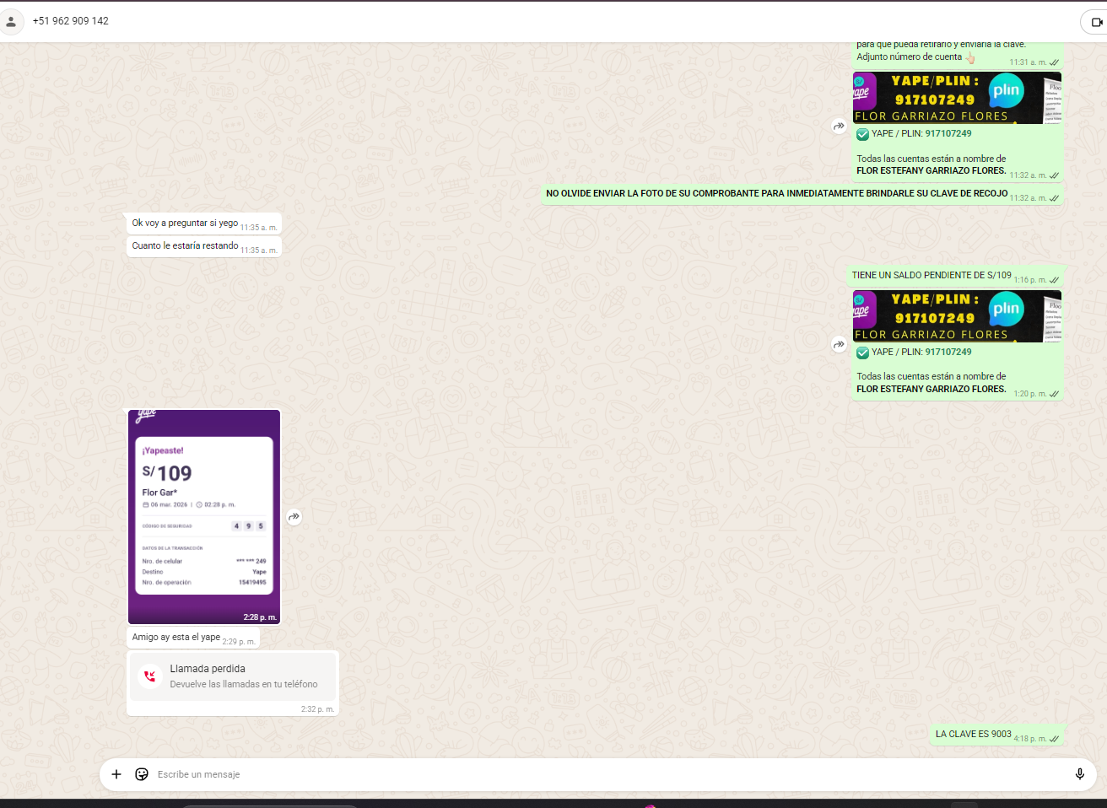This screenshot has height=808, width=1107.
Task: Open the attach plus menu
Action: click(x=116, y=774)
